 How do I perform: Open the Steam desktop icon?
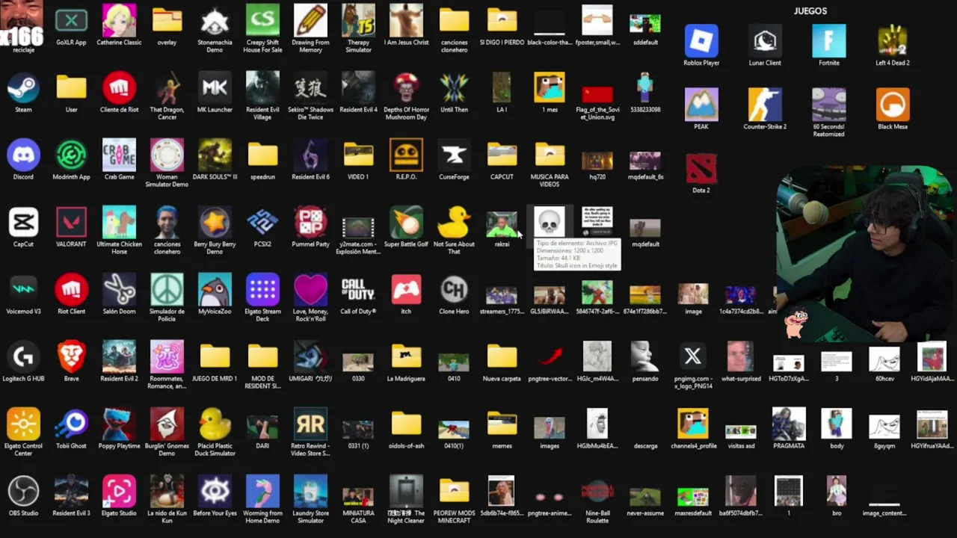pos(23,88)
